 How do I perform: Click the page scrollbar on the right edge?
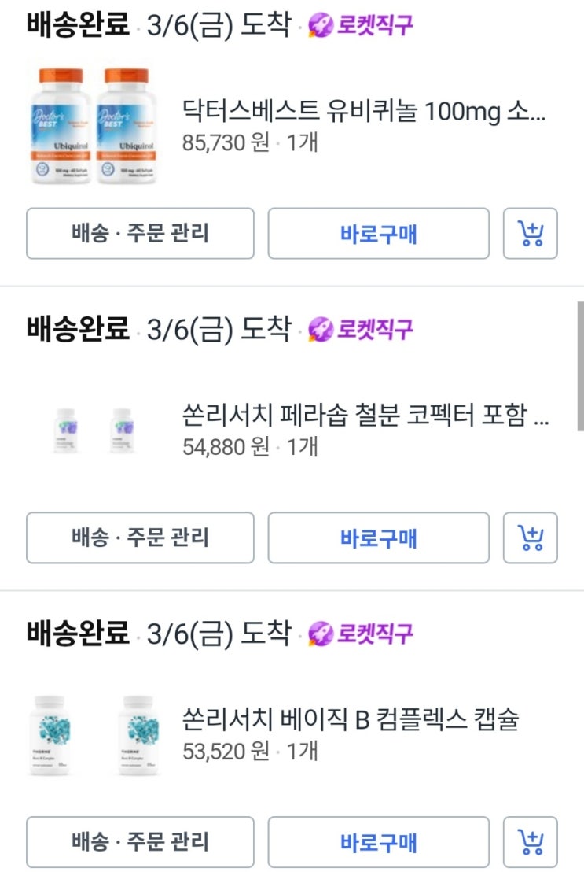coord(580,366)
